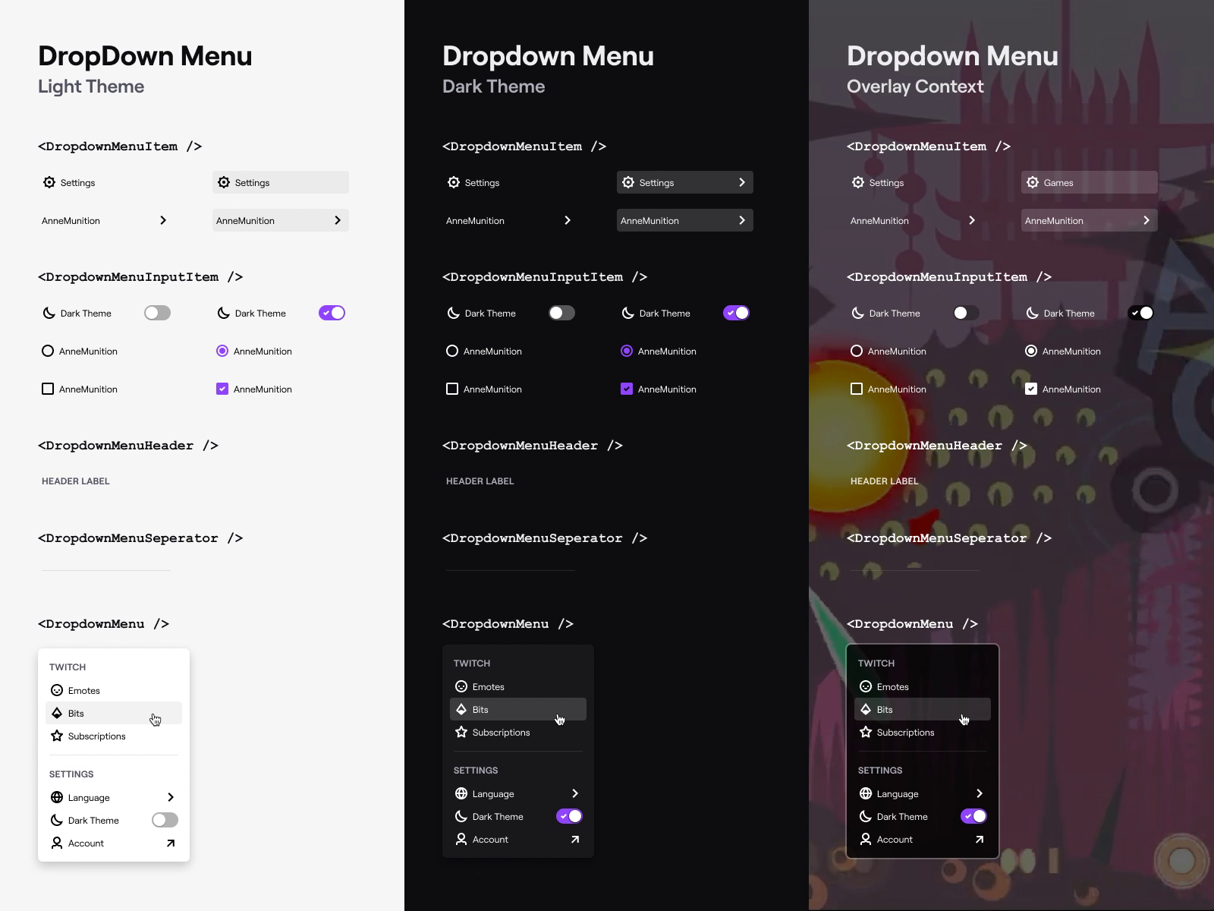The width and height of the screenshot is (1214, 911).
Task: Open Language submenu chevron in dark dropdown menu
Action: tap(575, 794)
